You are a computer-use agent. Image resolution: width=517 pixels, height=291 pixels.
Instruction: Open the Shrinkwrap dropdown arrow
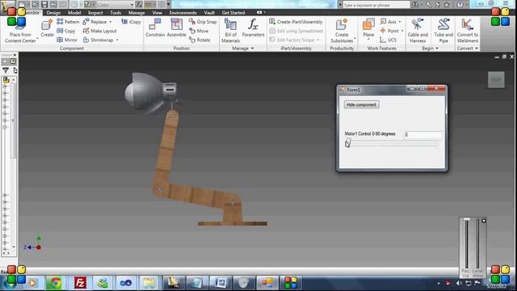pyautogui.click(x=117, y=40)
